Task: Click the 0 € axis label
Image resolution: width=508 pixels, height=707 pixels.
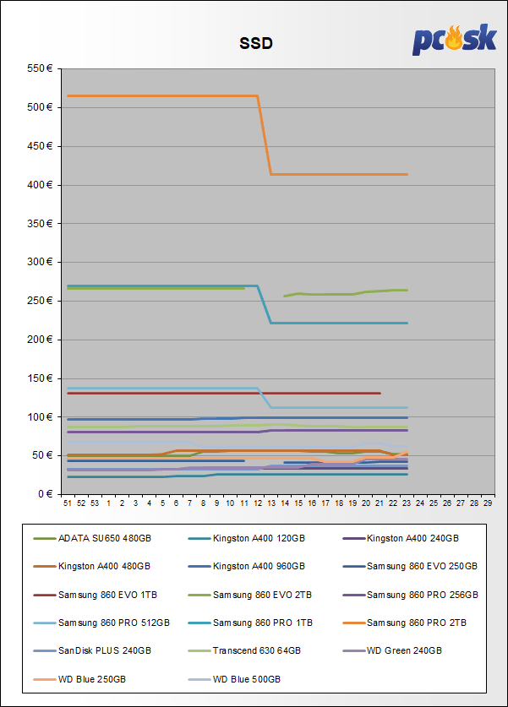Action: (45, 494)
